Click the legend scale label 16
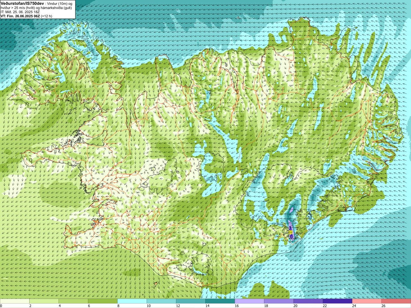This screenshot has width=411, height=308. coord(237,306)
